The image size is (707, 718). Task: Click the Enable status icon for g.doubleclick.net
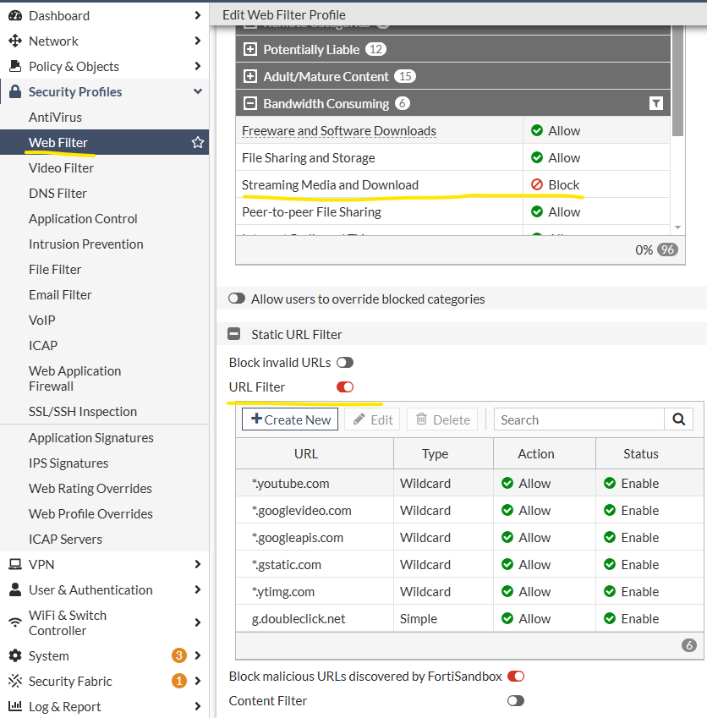click(x=610, y=618)
